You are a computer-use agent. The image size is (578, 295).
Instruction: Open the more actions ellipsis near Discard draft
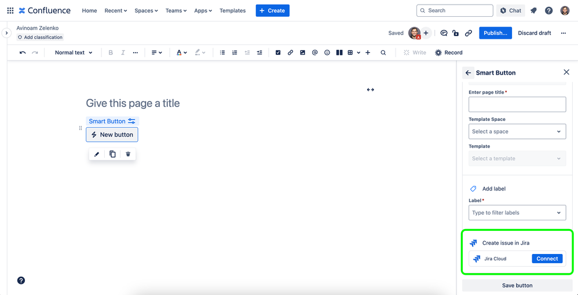(564, 33)
